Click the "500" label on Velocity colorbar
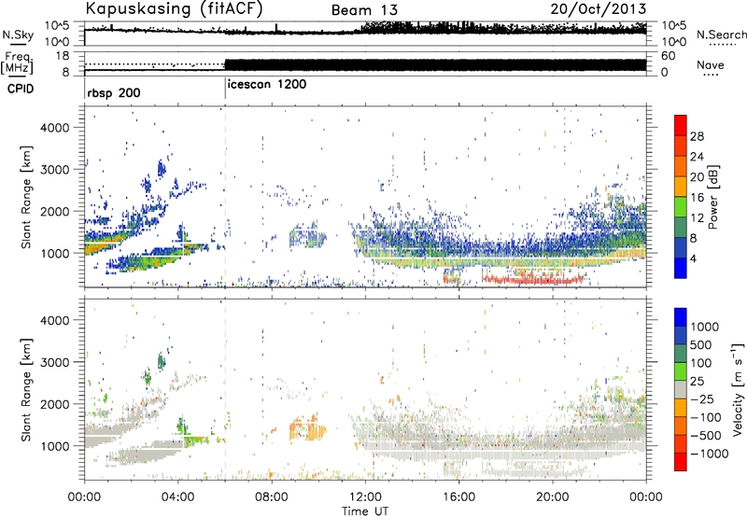747x517 pixels. click(701, 344)
